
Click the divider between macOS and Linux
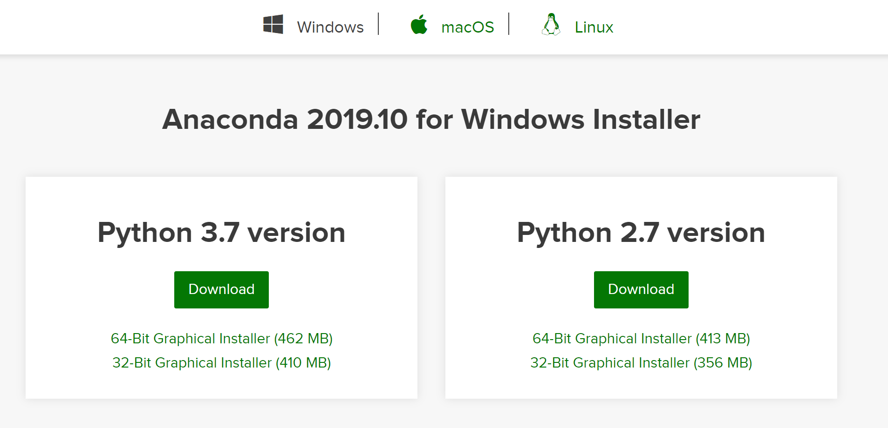(509, 24)
